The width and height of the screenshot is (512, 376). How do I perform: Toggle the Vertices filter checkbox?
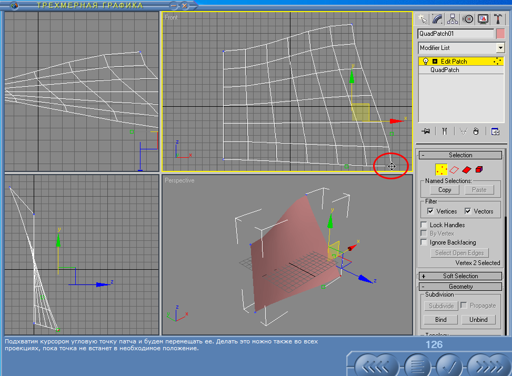[430, 211]
